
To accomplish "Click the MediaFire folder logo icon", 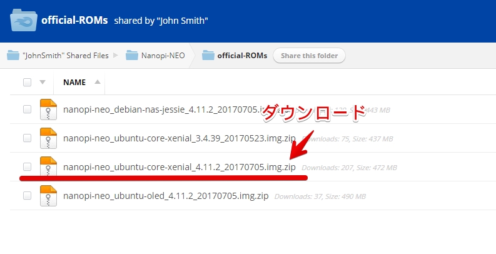I will click(24, 20).
